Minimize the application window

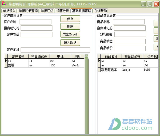pos(143,4)
